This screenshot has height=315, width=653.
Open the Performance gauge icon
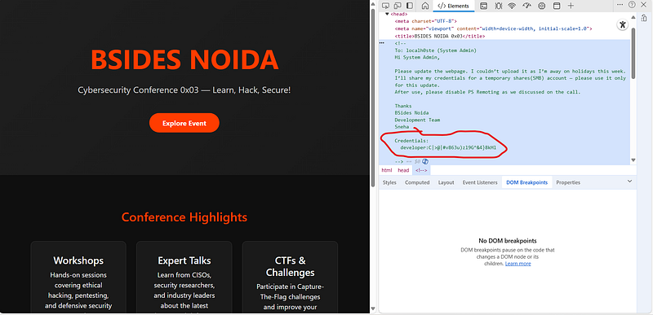[526, 6]
